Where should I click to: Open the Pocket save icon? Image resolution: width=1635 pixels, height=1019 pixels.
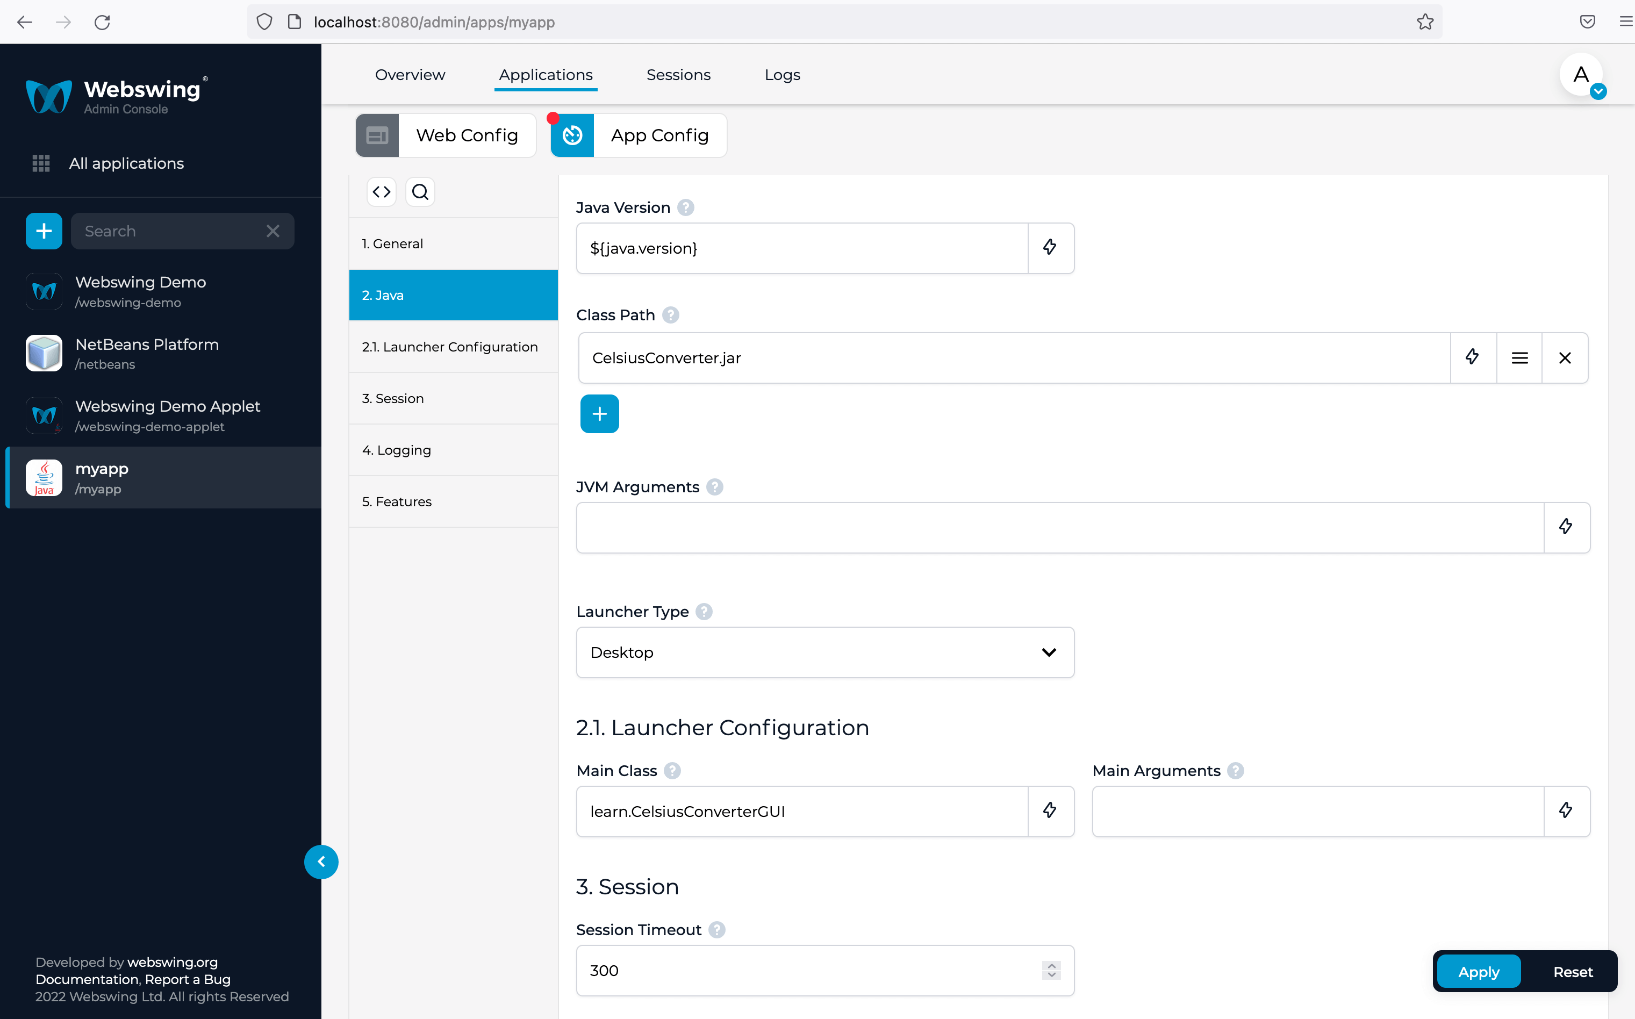pos(1587,21)
